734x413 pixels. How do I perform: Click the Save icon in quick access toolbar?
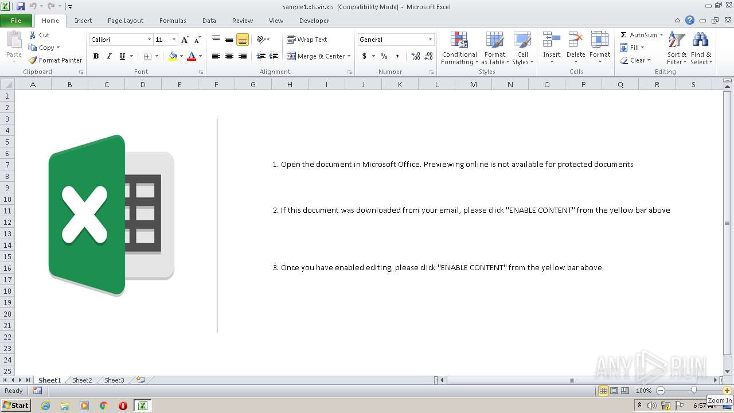tap(21, 6)
